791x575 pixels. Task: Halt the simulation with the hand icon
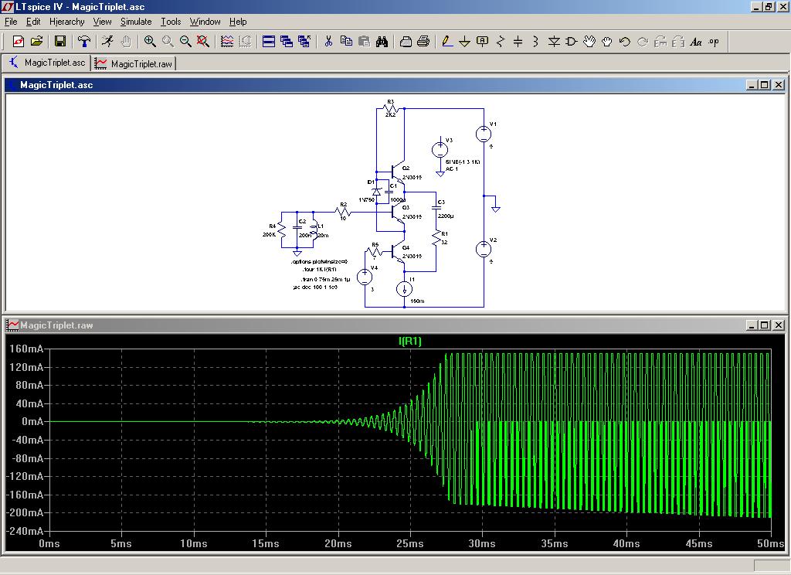(x=126, y=42)
